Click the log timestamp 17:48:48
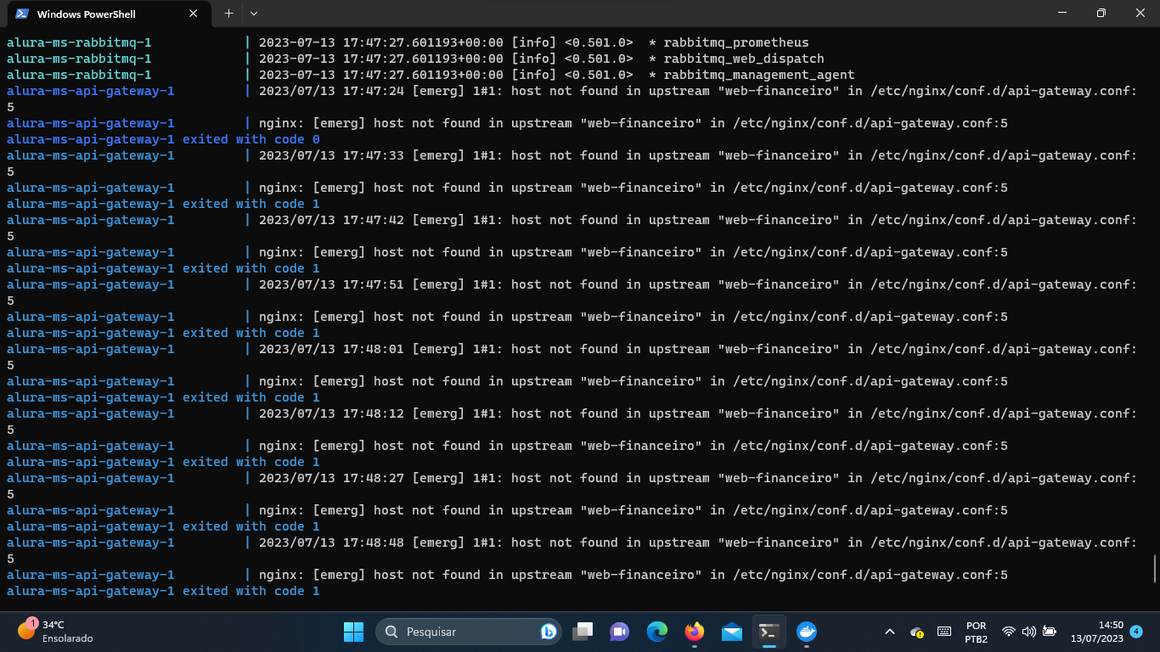Viewport: 1160px width, 652px height. [374, 542]
